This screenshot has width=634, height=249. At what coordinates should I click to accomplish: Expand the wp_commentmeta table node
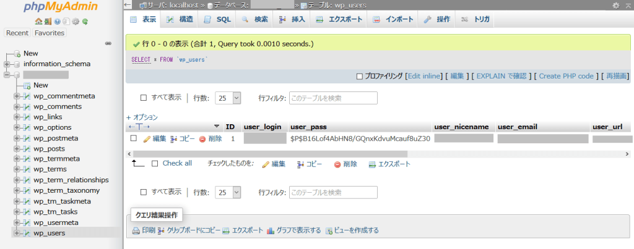click(x=17, y=96)
